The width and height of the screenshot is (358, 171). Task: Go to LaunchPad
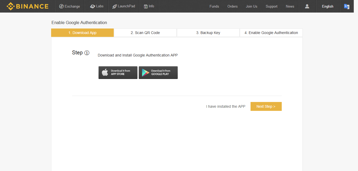tap(124, 6)
